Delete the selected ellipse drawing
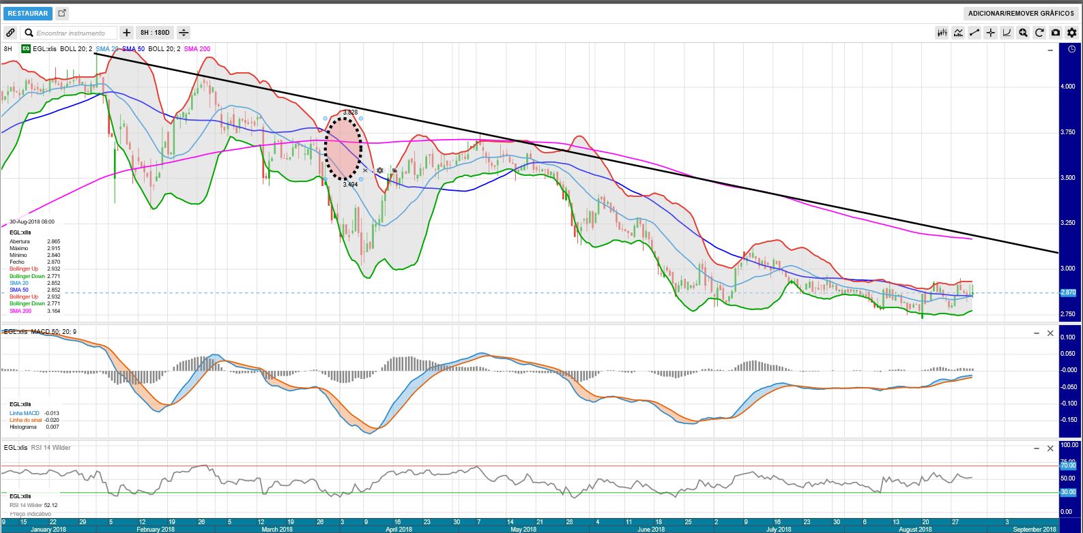The height and width of the screenshot is (533, 1083). [x=365, y=170]
